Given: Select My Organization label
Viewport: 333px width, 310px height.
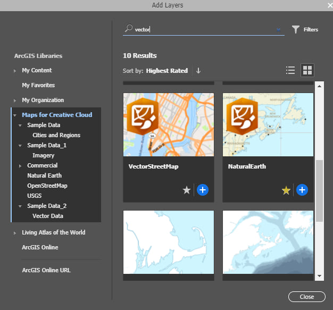Looking at the screenshot, I should click(43, 100).
